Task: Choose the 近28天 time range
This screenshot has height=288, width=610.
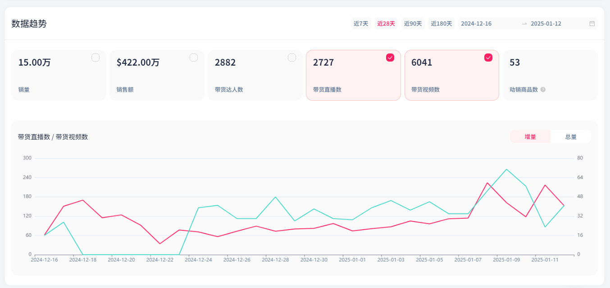Action: 386,24
